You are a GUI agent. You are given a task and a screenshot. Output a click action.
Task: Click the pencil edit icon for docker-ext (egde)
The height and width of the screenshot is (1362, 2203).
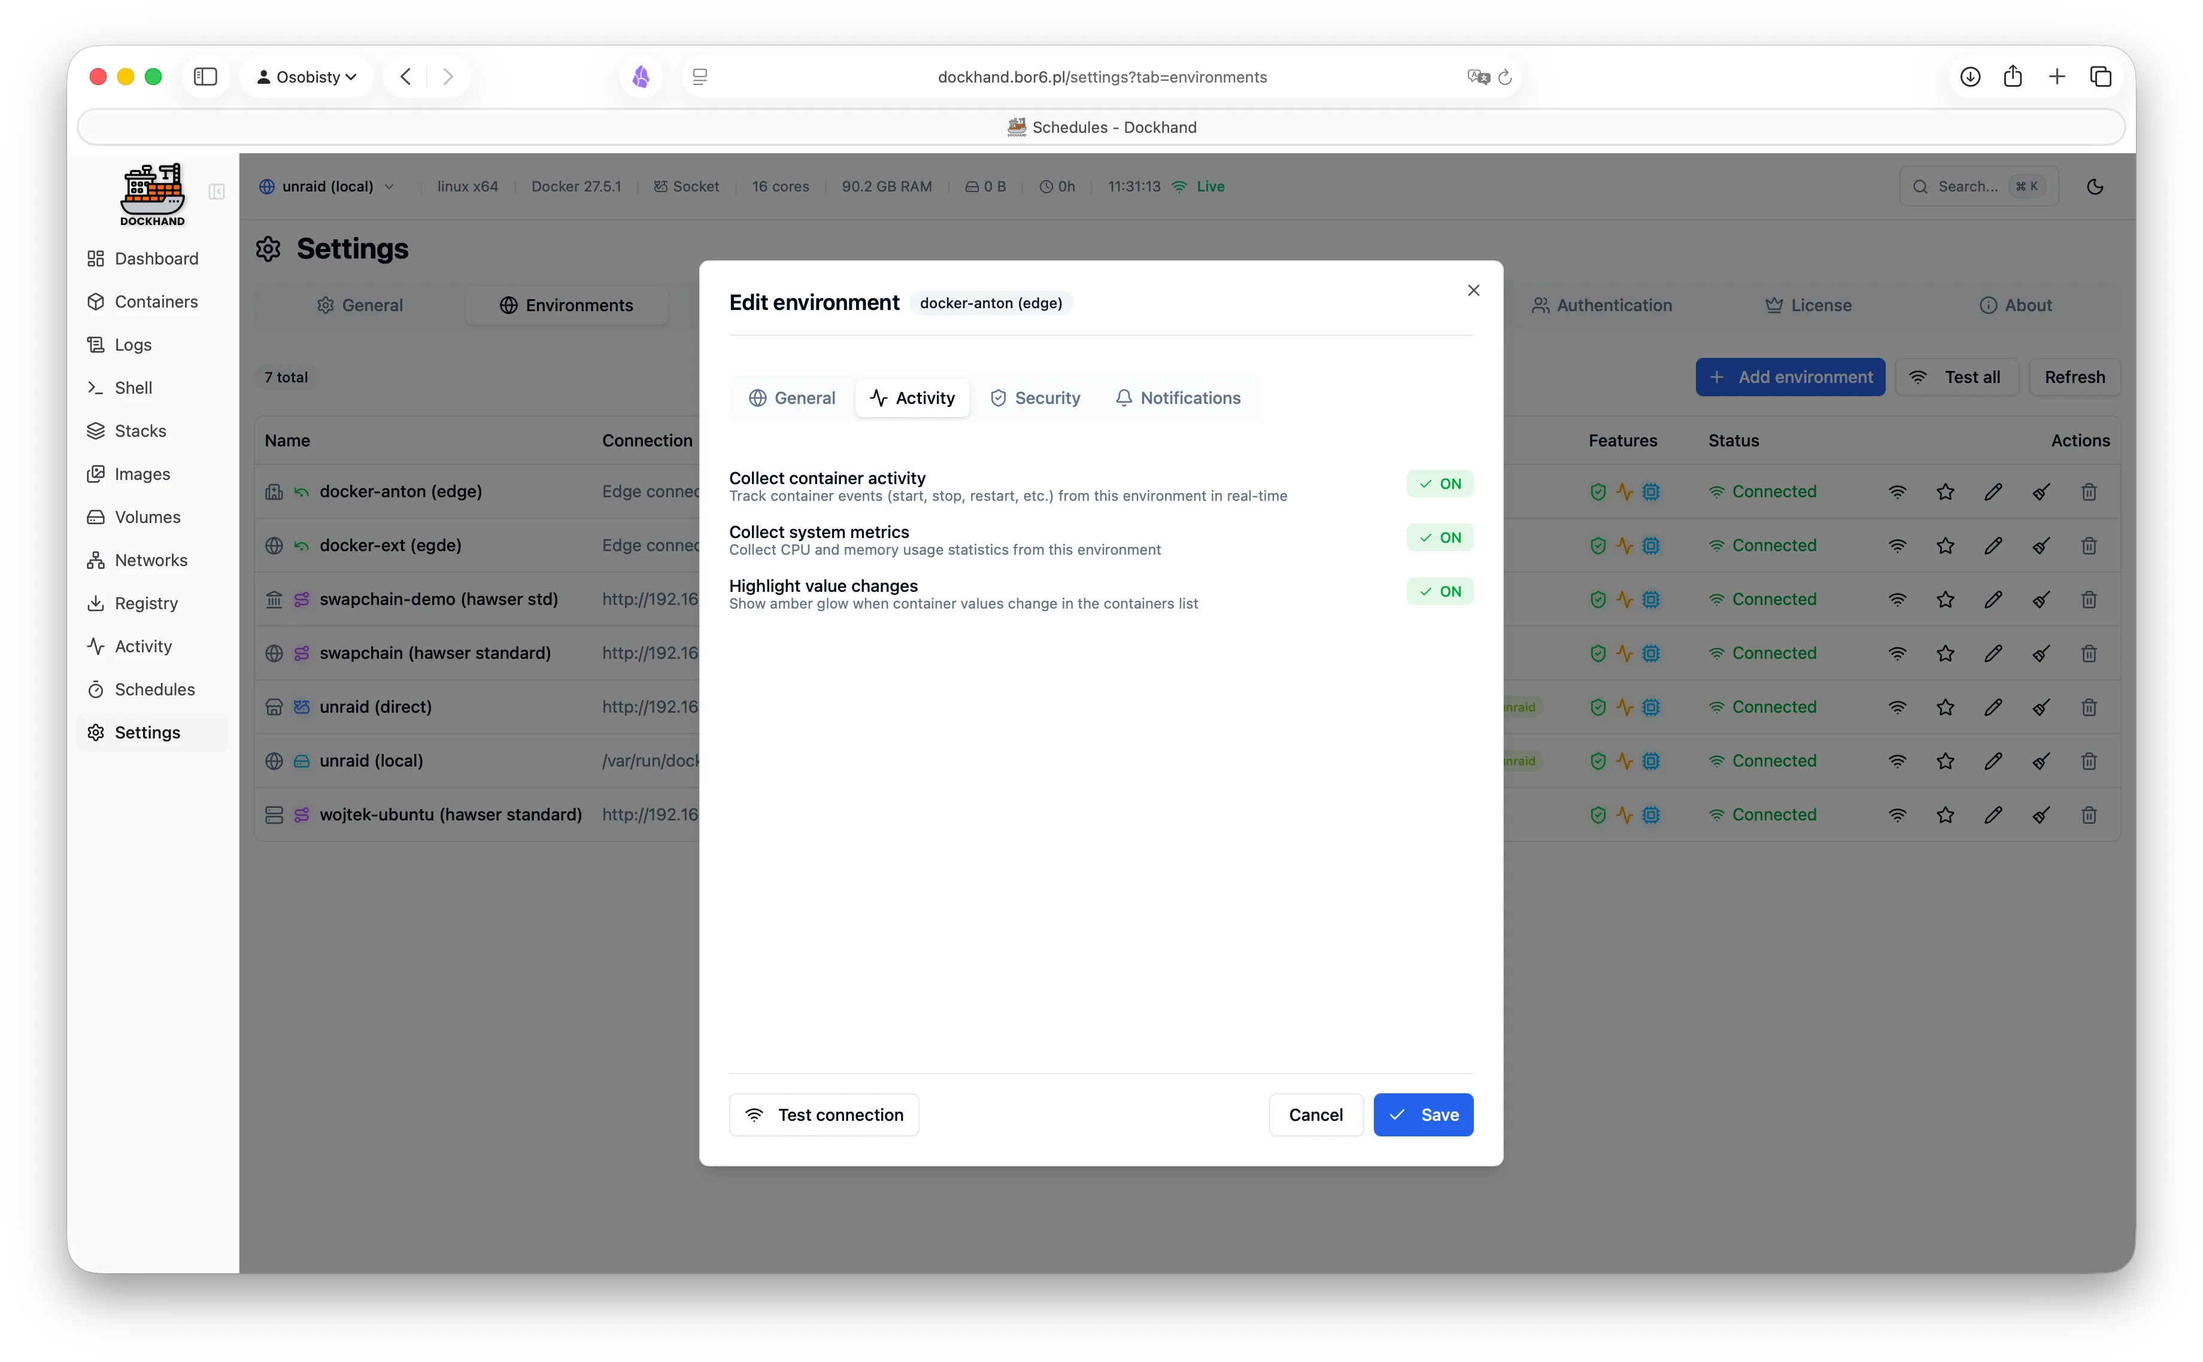1993,546
